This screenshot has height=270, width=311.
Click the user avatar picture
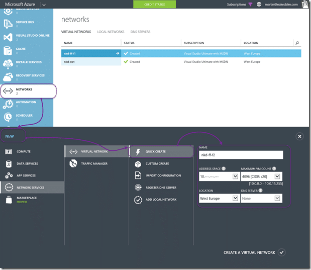[x=305, y=4]
